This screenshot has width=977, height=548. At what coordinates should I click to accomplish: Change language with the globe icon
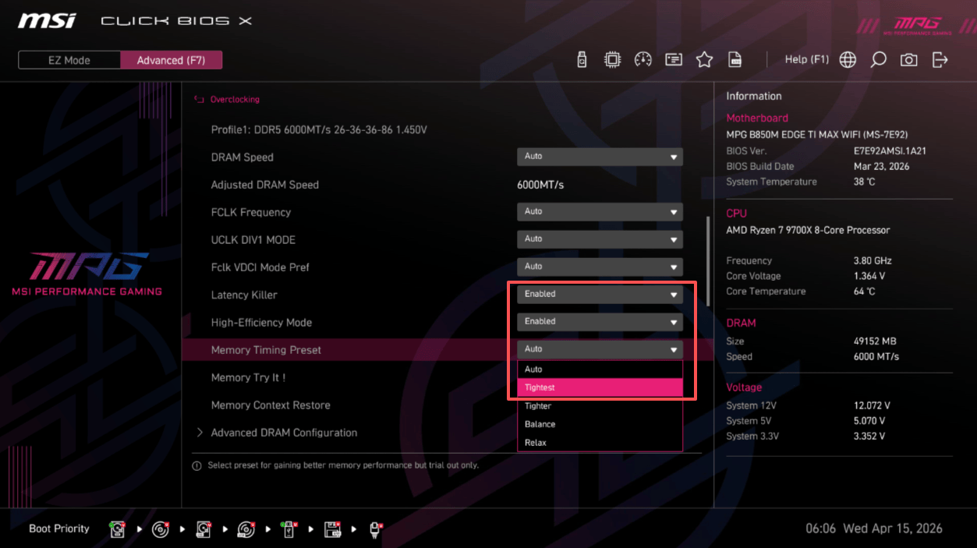pos(848,60)
